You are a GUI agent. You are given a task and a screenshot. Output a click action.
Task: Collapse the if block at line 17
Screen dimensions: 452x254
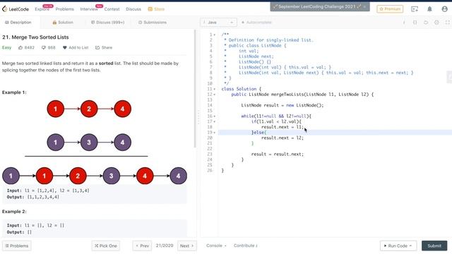[x=215, y=122]
